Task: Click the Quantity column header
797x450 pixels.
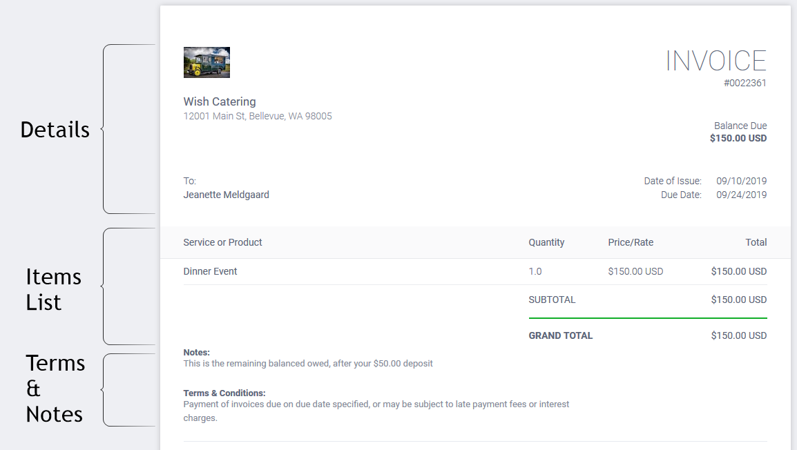Action: [x=546, y=242]
